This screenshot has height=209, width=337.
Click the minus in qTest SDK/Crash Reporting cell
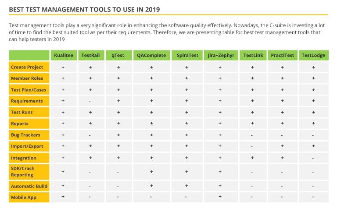[118, 172]
